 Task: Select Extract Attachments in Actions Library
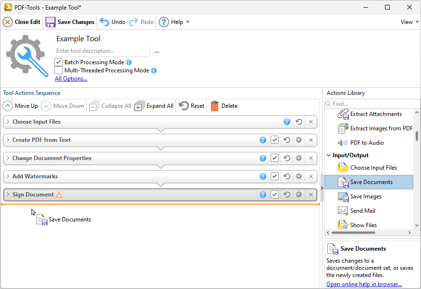tap(369, 114)
